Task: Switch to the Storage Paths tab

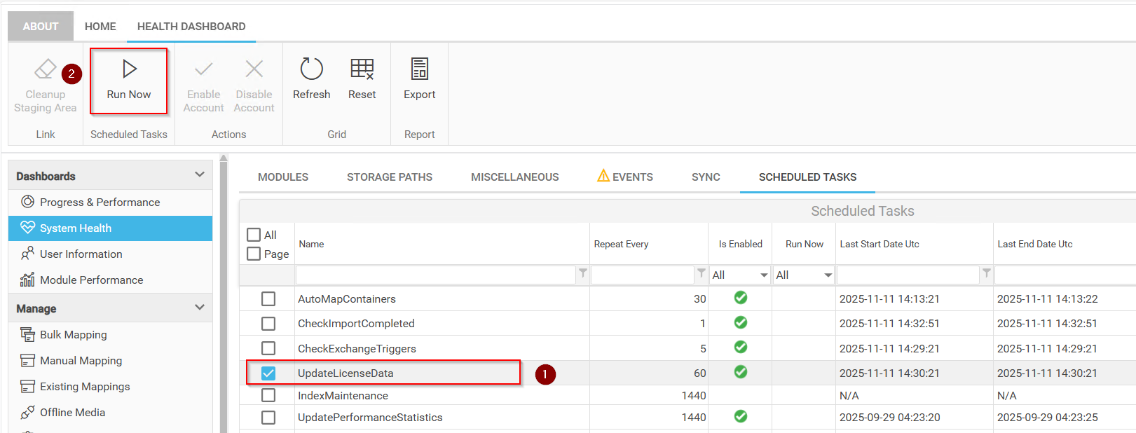Action: 389,177
